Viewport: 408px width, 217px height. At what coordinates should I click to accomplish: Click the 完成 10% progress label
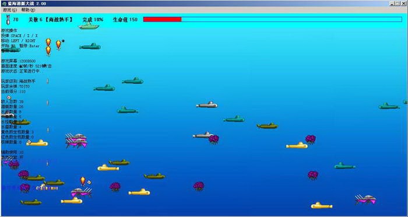(93, 19)
